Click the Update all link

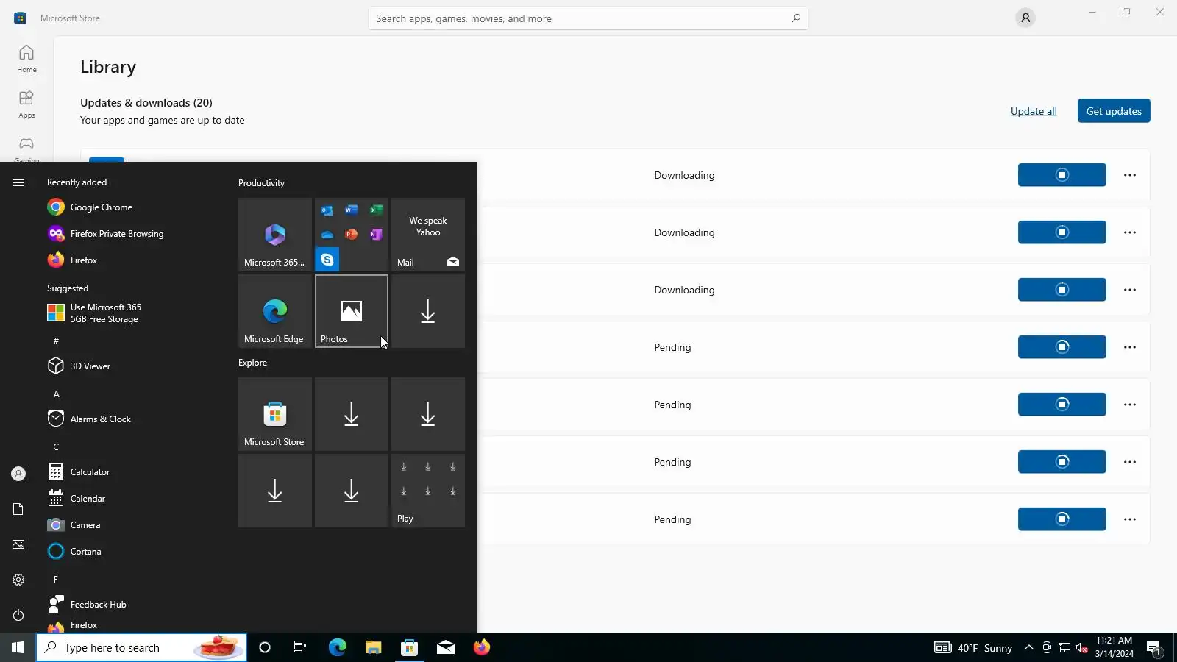pyautogui.click(x=1034, y=111)
